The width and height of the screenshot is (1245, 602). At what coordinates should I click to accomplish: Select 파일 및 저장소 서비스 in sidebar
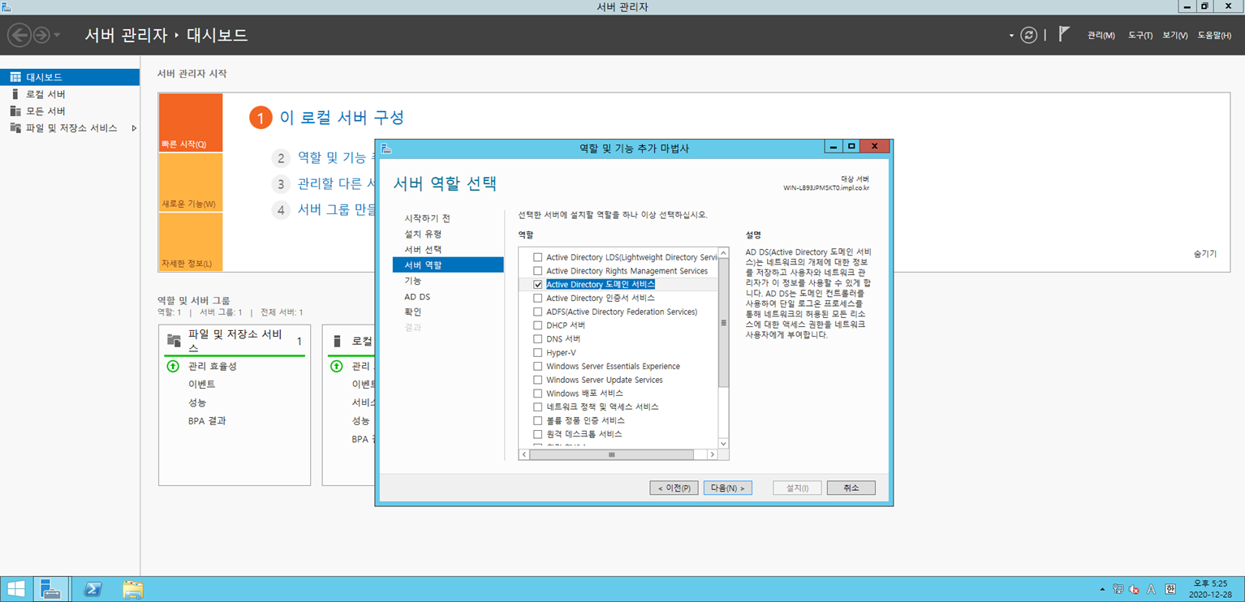tap(70, 128)
